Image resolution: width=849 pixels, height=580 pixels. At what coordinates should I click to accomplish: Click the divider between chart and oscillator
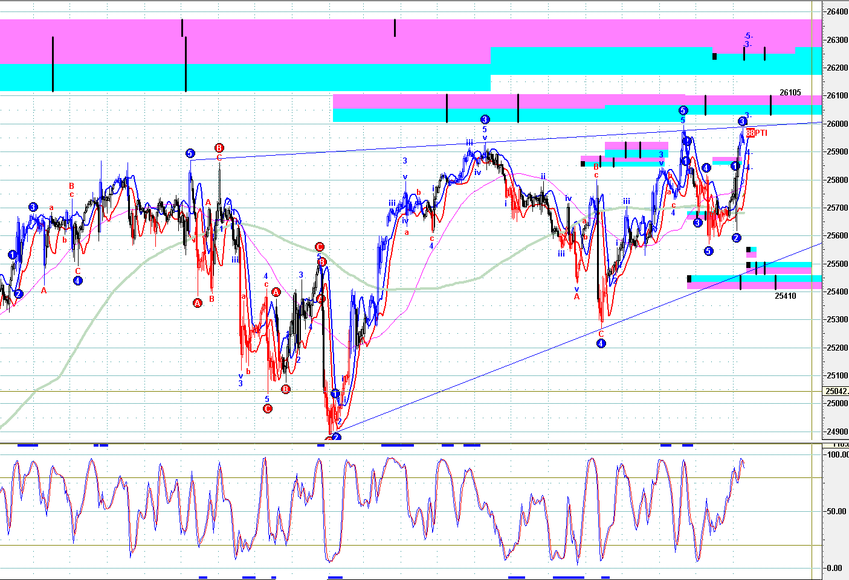coord(411,443)
